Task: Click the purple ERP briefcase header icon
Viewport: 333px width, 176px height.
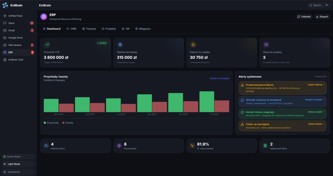Action: pos(44,17)
